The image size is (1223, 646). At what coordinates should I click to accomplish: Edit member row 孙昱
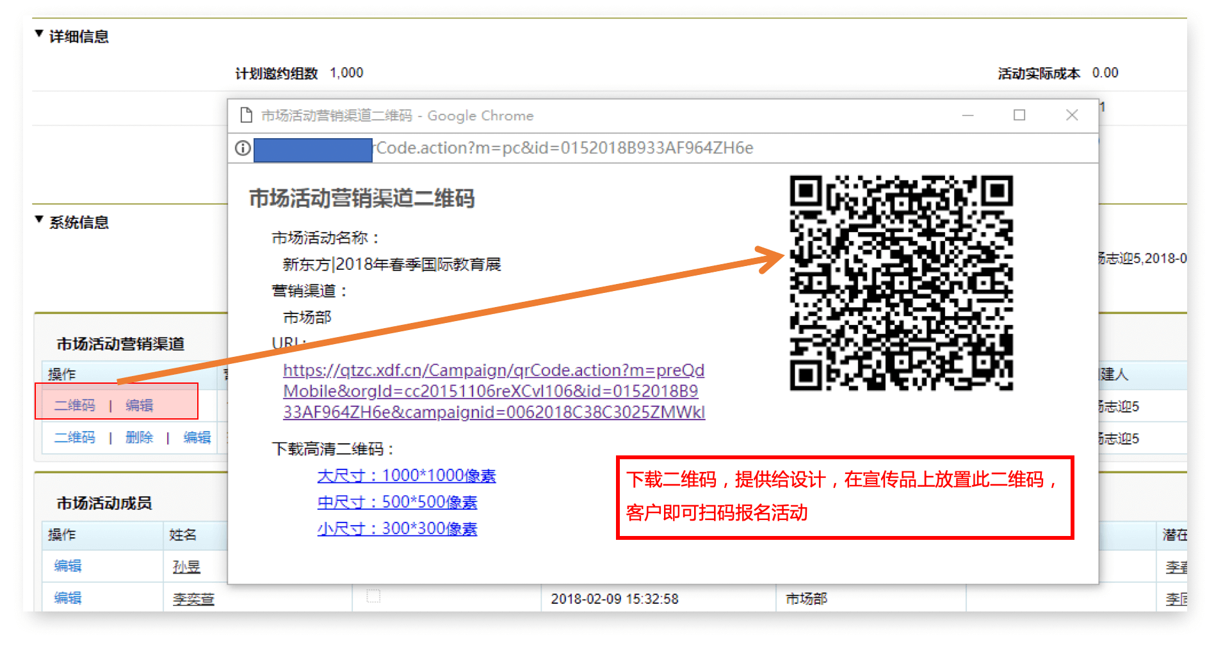coord(68,566)
